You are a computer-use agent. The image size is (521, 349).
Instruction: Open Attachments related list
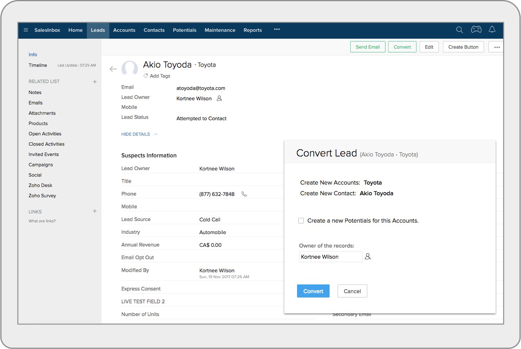pos(42,113)
